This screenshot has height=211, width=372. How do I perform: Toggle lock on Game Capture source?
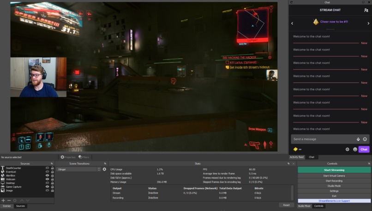tap(52, 187)
